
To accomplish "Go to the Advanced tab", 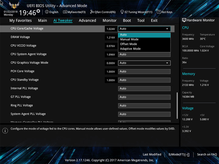I will click(87, 21).
